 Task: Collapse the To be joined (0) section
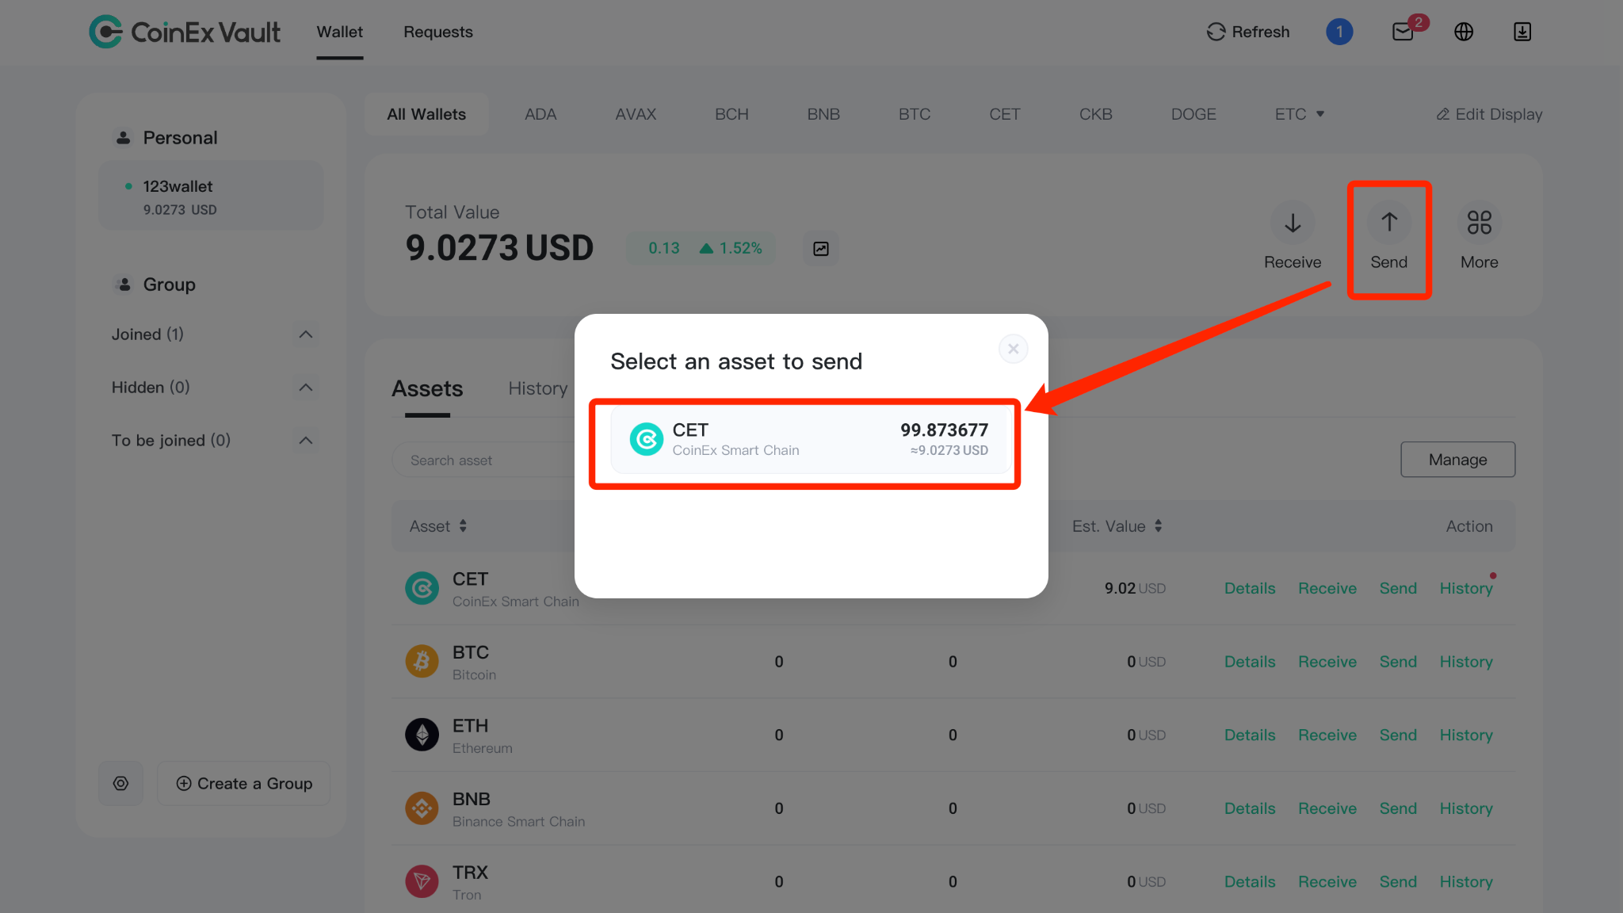(x=305, y=441)
